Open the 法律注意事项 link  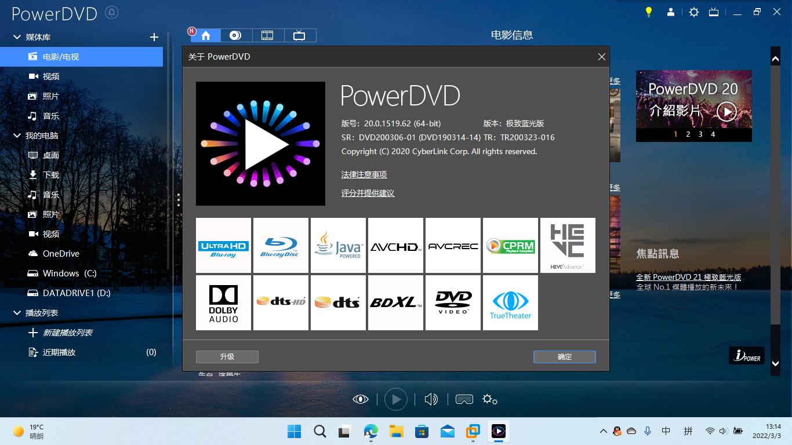(x=364, y=174)
